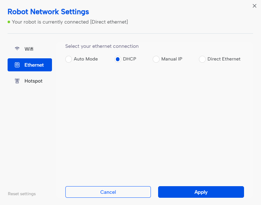
Task: Apply the ethernet connection settings
Action: pyautogui.click(x=201, y=192)
